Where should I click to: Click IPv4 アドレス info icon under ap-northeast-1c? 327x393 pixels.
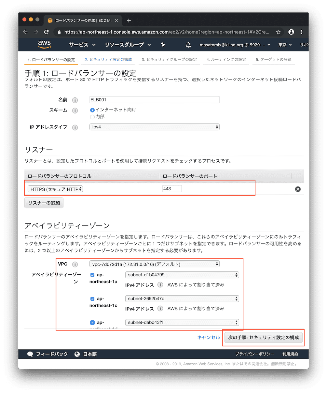pyautogui.click(x=160, y=309)
